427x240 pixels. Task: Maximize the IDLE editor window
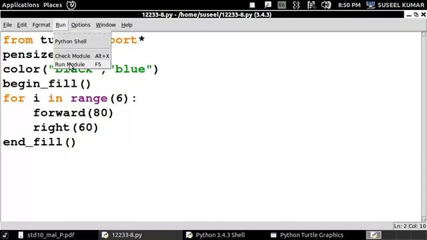416,15
